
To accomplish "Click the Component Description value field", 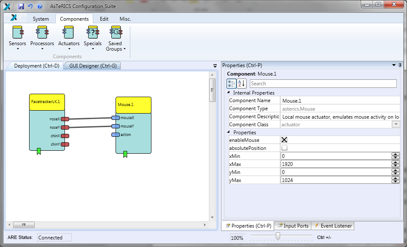I will (340, 117).
